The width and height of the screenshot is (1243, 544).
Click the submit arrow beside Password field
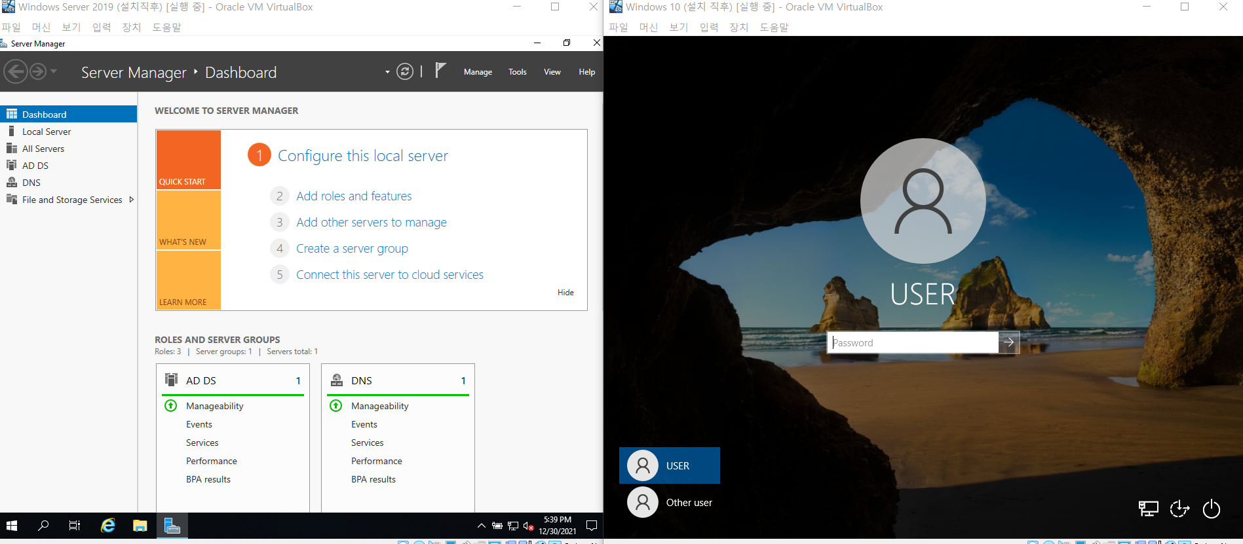click(x=1009, y=342)
